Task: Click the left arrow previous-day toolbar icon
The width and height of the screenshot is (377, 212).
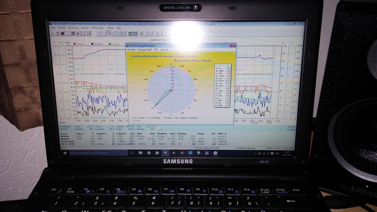Action: 145,33
